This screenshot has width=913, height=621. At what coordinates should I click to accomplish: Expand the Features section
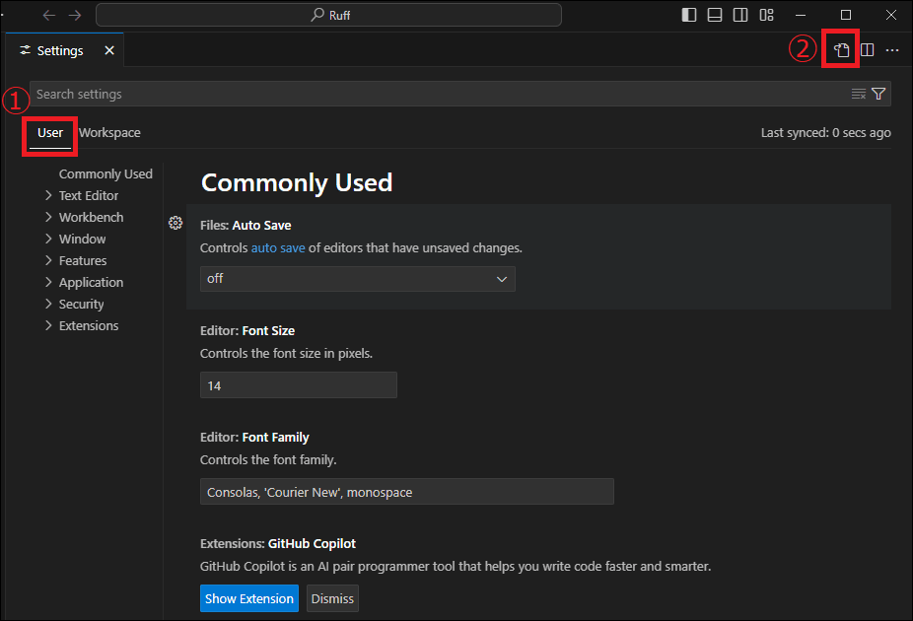click(48, 260)
